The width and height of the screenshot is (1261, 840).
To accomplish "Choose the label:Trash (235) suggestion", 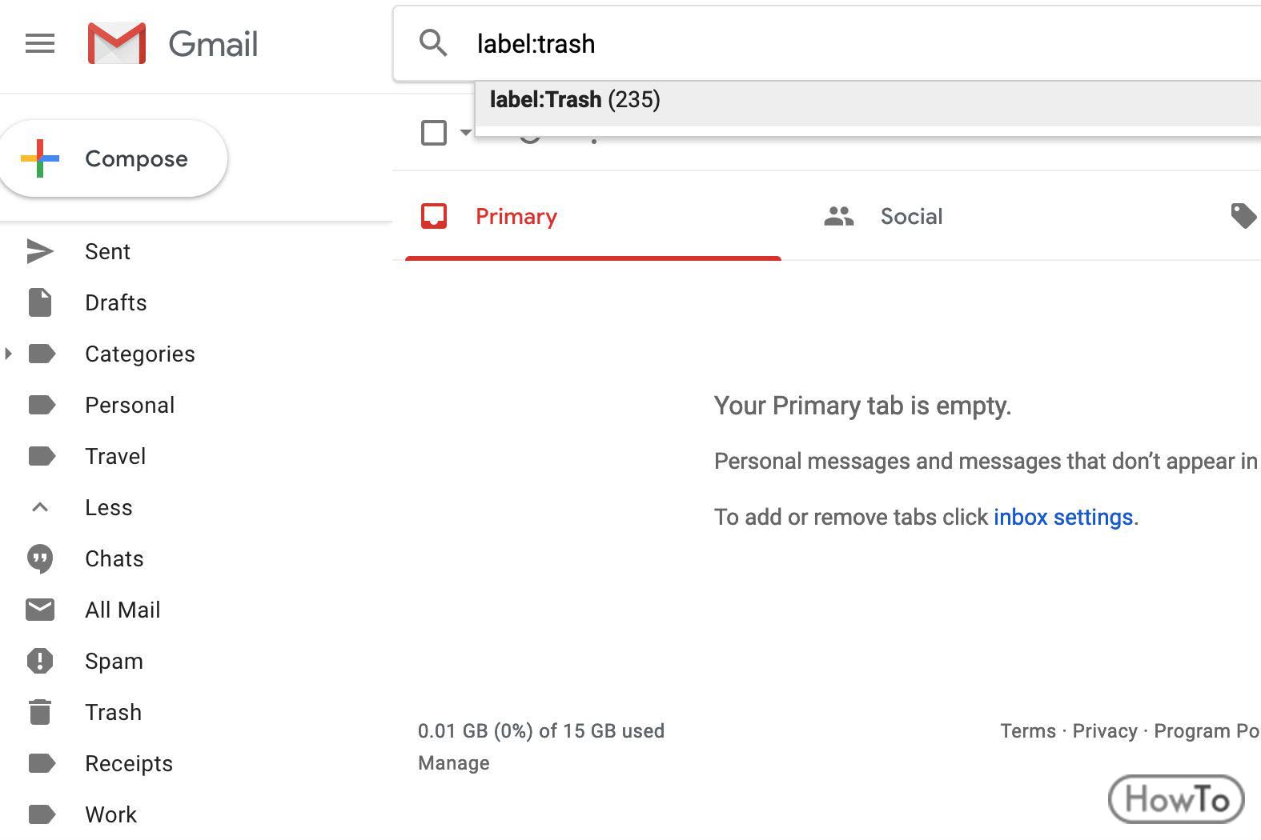I will 868,100.
